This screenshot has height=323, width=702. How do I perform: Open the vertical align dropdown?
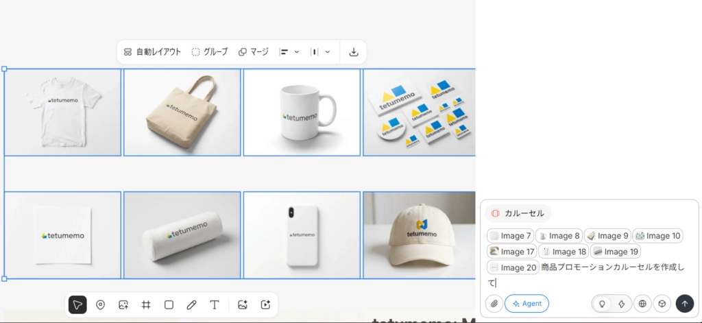click(x=320, y=52)
